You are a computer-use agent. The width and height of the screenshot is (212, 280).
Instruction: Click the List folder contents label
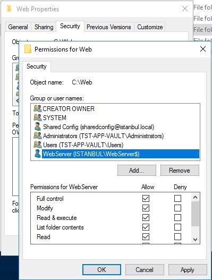(60, 227)
